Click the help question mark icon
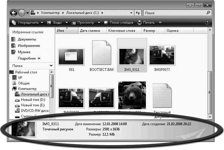Screen dimensions: 224x150 (207, 23)
